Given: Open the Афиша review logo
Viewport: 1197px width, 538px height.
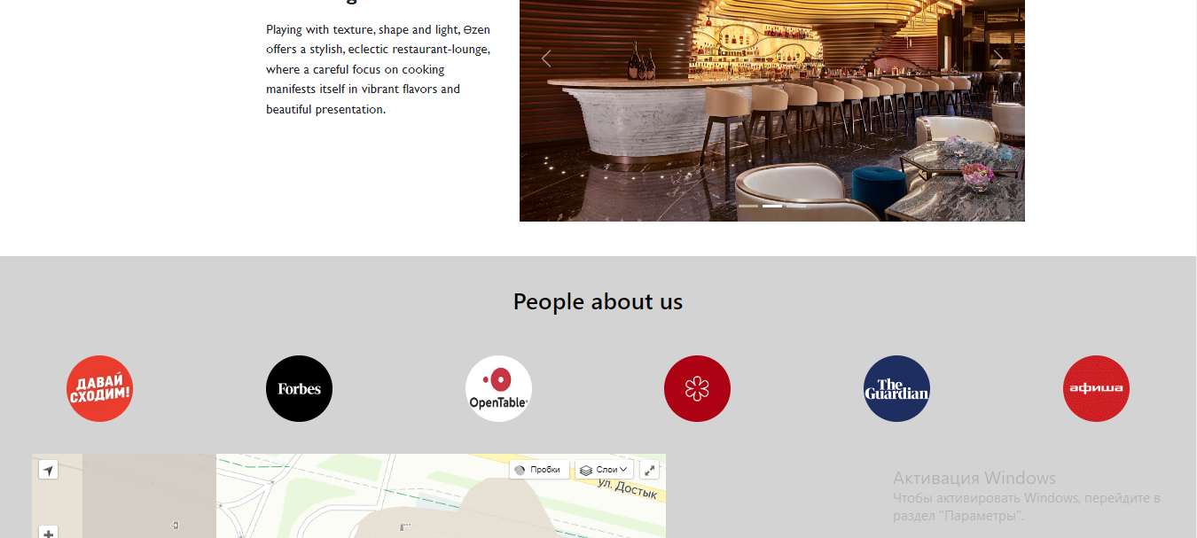Looking at the screenshot, I should point(1096,388).
